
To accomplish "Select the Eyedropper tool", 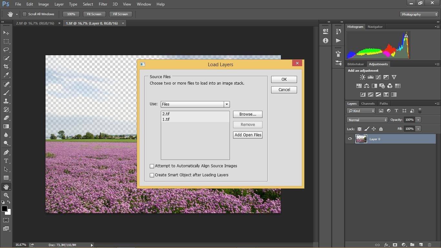I will tap(6, 75).
